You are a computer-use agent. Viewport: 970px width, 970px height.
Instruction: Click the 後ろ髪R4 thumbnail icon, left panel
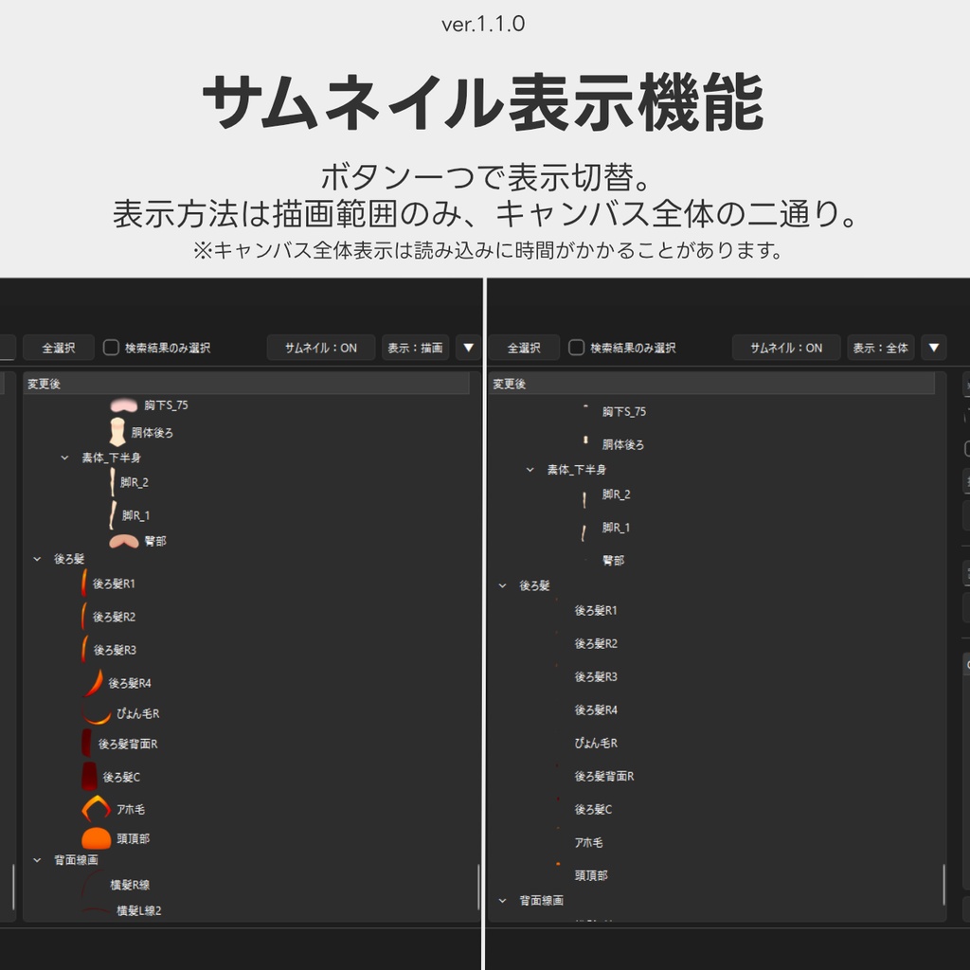(93, 683)
